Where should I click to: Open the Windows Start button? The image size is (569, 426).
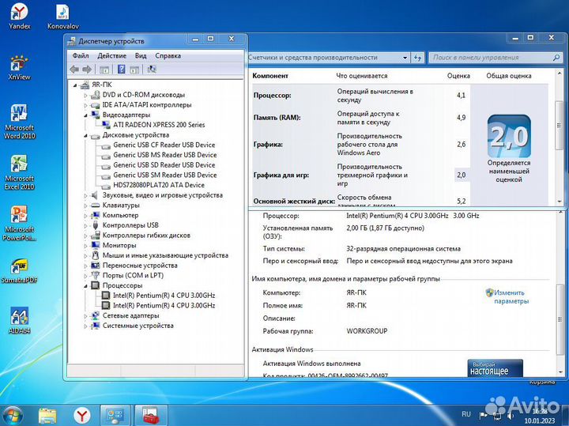click(x=12, y=415)
